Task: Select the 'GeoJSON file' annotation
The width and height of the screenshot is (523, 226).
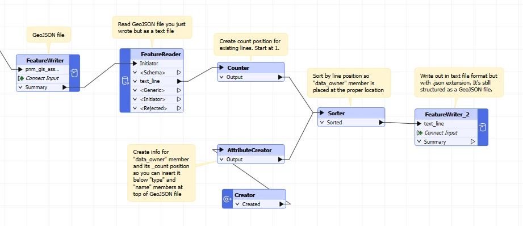Action: [x=49, y=35]
